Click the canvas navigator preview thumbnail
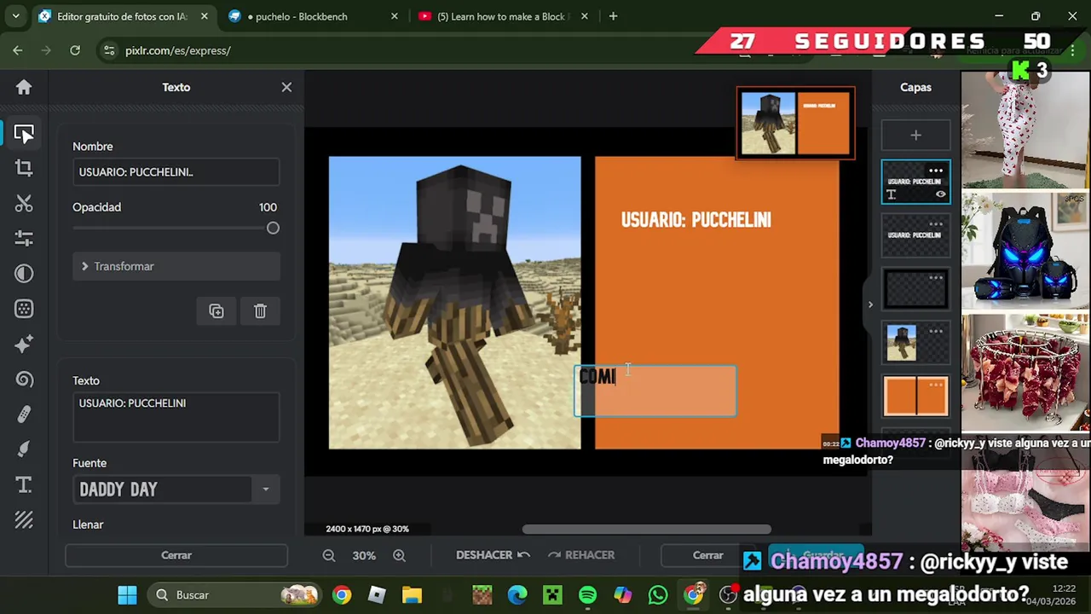The image size is (1091, 614). click(795, 124)
